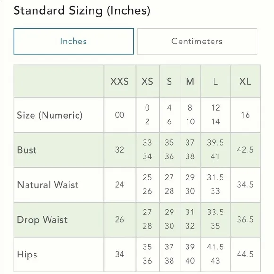
Task: Switch to the Centimeters tab
Action: pyautogui.click(x=197, y=42)
